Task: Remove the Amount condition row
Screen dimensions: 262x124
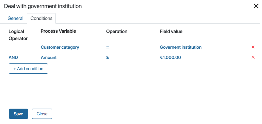Action: pos(253,57)
